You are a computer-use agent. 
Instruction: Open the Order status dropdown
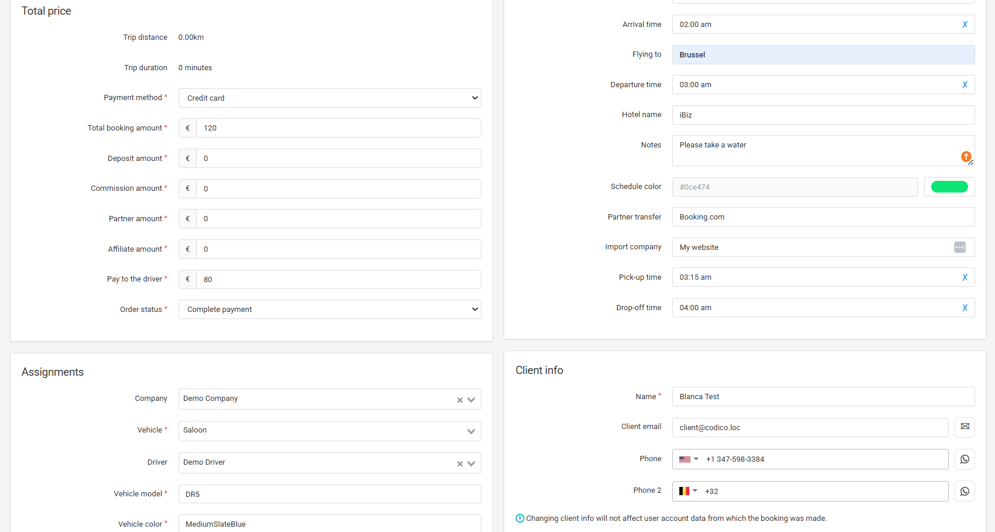tap(330, 310)
